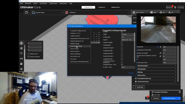Image resolution: width=185 pixels, height=104 pixels.
Task: Enable Change Build Volume Temperature checkbox
Action: pyautogui.click(x=122, y=62)
